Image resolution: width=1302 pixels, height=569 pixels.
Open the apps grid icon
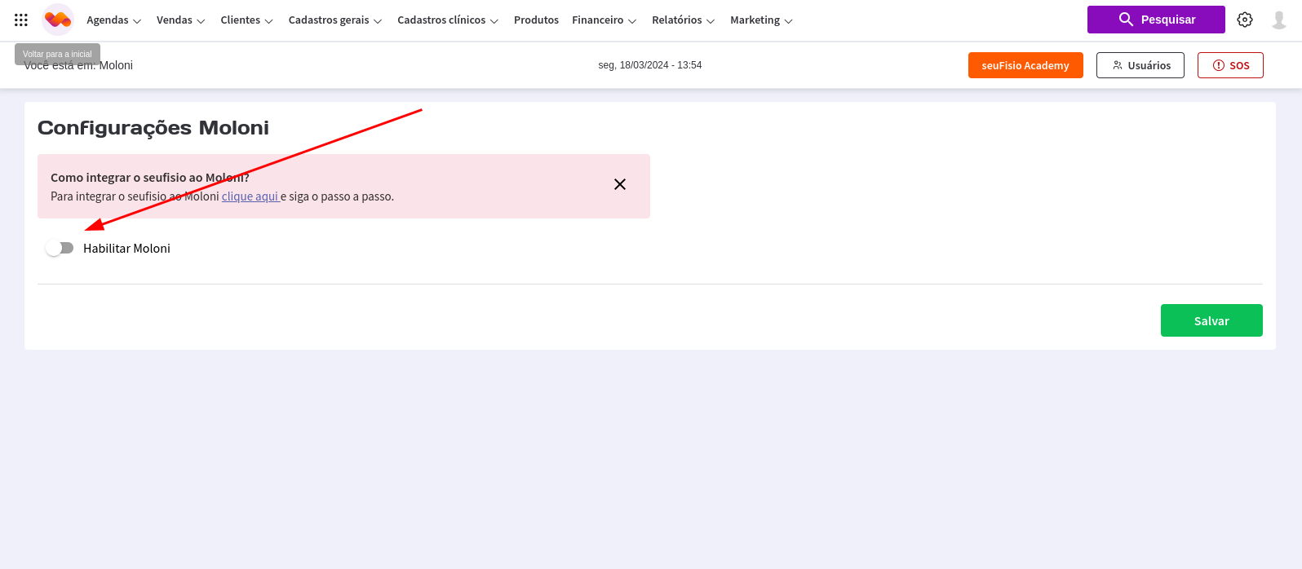21,20
